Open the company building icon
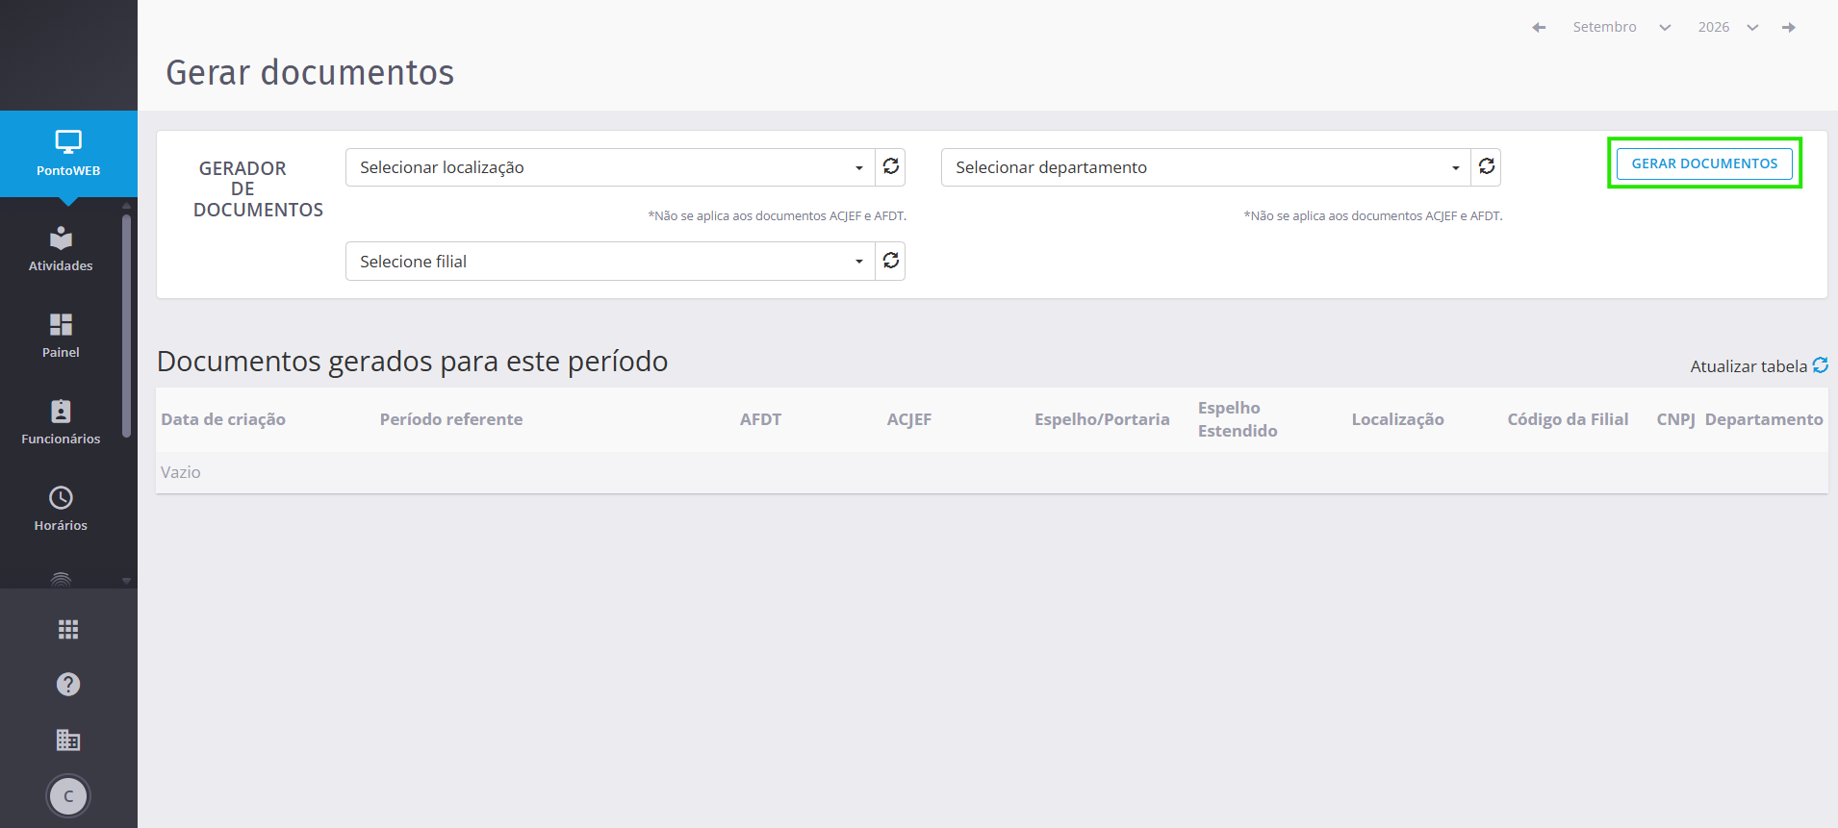Viewport: 1838px width, 828px height. 68,740
